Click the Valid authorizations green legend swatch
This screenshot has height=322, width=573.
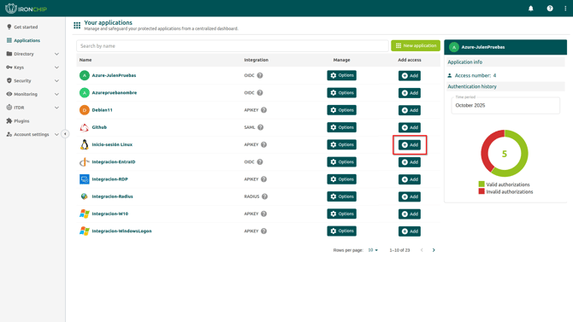click(x=481, y=184)
